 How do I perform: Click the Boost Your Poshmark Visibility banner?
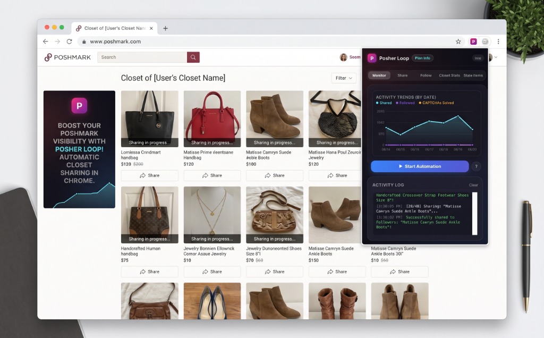click(x=79, y=149)
